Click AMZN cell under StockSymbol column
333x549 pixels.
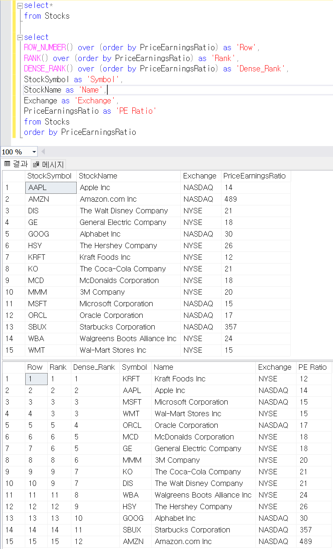coord(51,199)
